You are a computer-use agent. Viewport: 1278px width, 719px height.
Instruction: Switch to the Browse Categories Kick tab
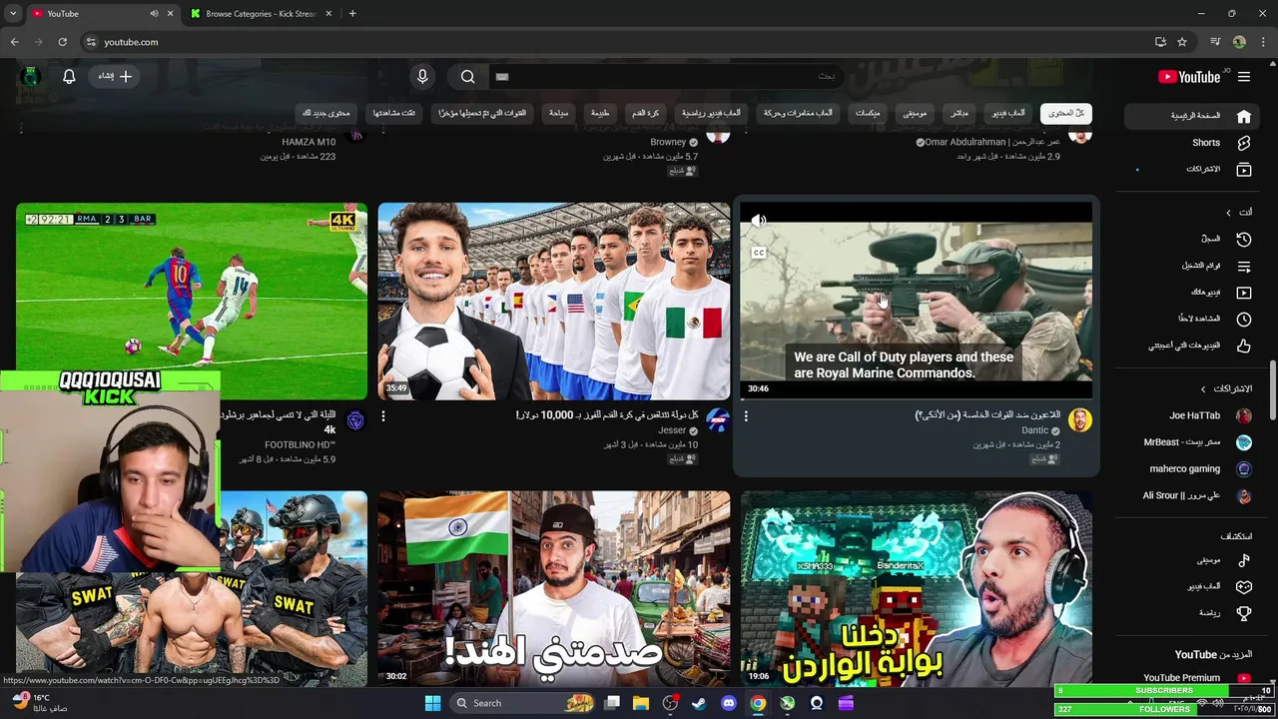pyautogui.click(x=260, y=14)
